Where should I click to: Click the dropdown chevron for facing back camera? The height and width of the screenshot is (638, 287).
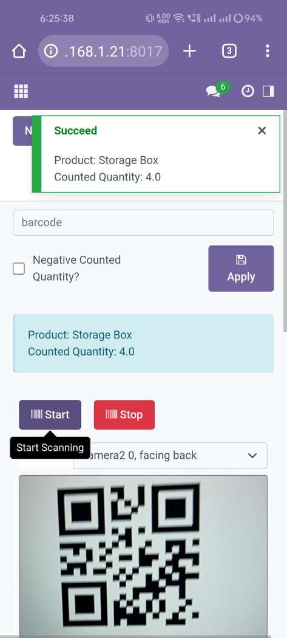(252, 455)
